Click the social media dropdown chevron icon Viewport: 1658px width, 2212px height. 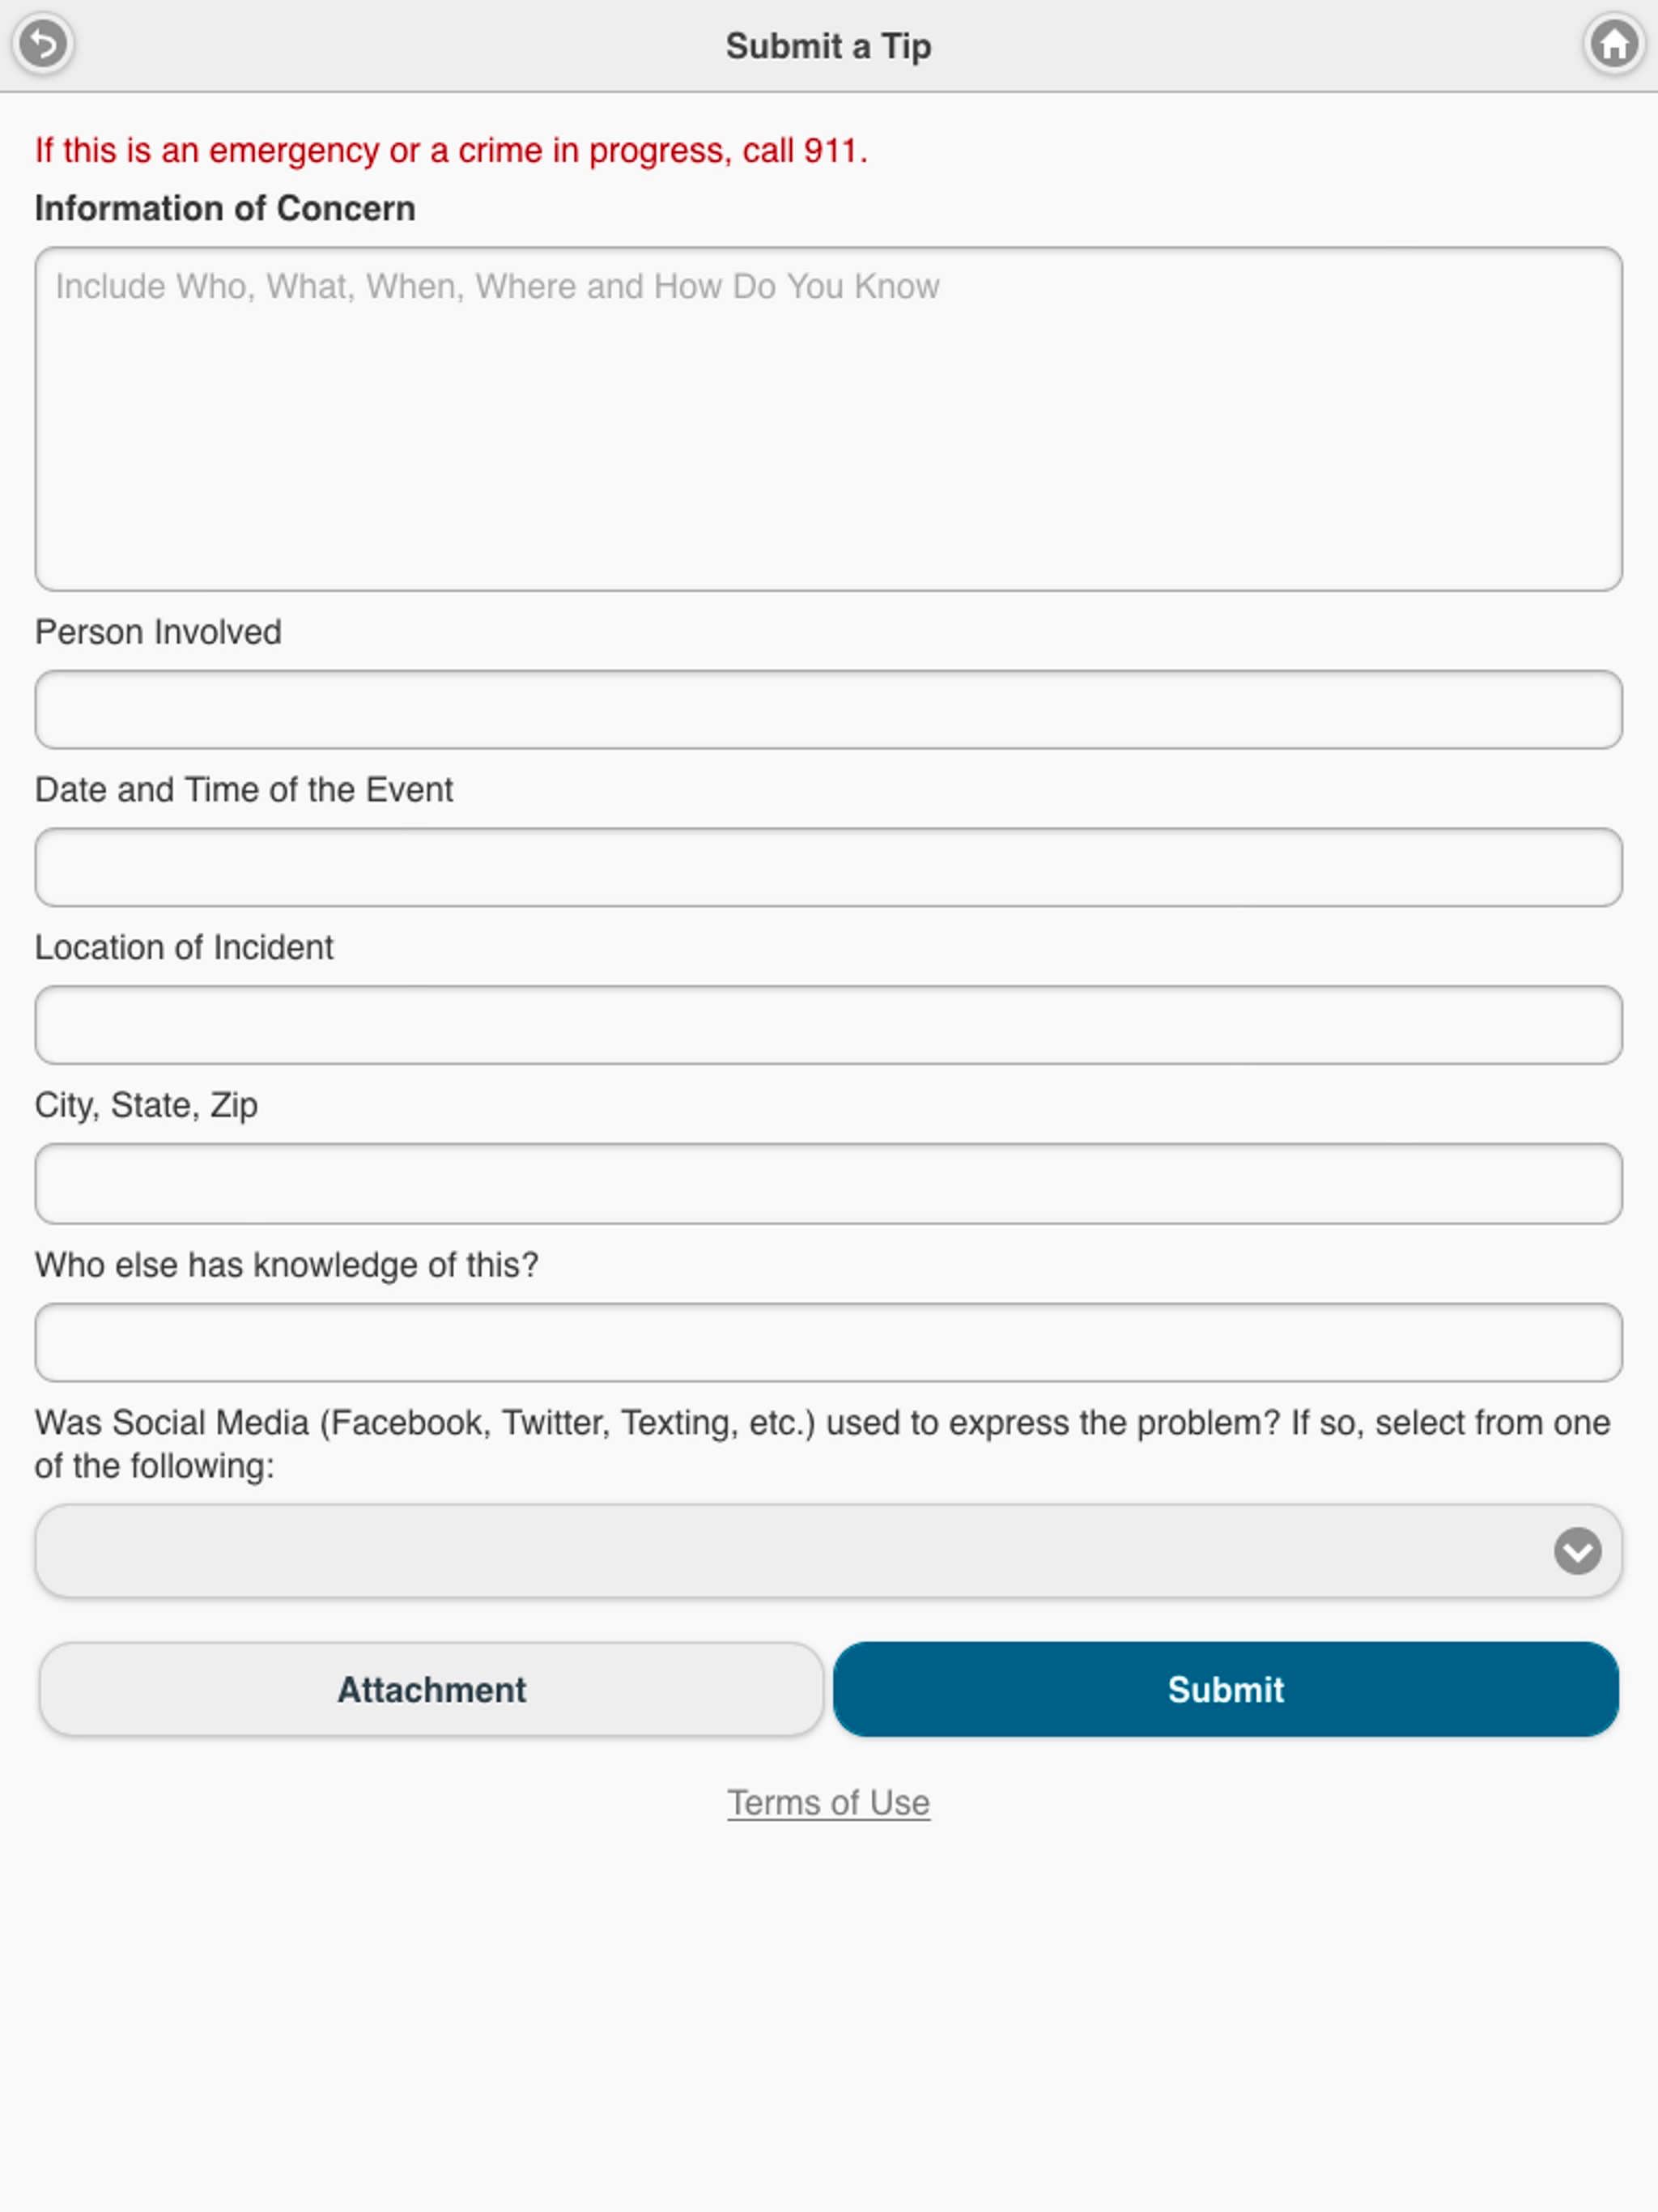1577,1551
